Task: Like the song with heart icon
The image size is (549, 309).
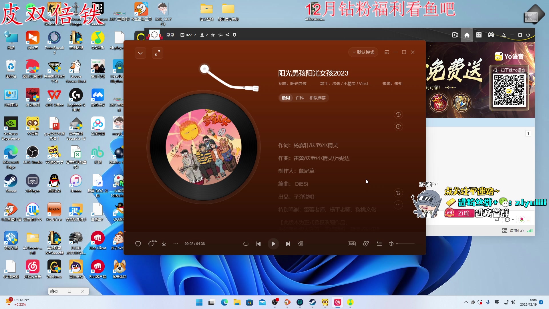Action: (138, 244)
